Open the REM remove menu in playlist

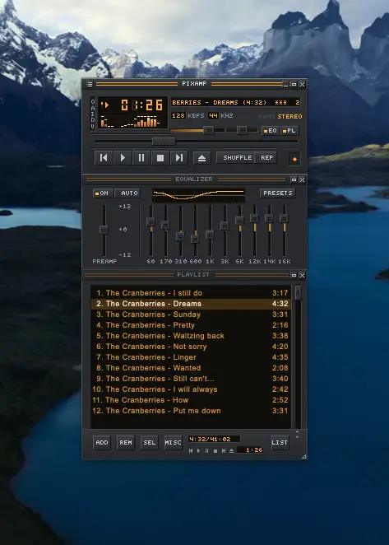pyautogui.click(x=125, y=443)
